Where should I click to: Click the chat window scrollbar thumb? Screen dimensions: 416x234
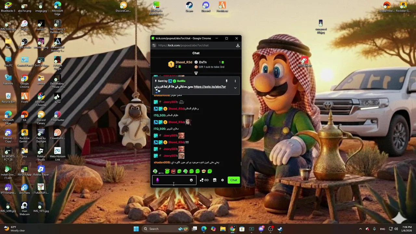tap(240, 164)
